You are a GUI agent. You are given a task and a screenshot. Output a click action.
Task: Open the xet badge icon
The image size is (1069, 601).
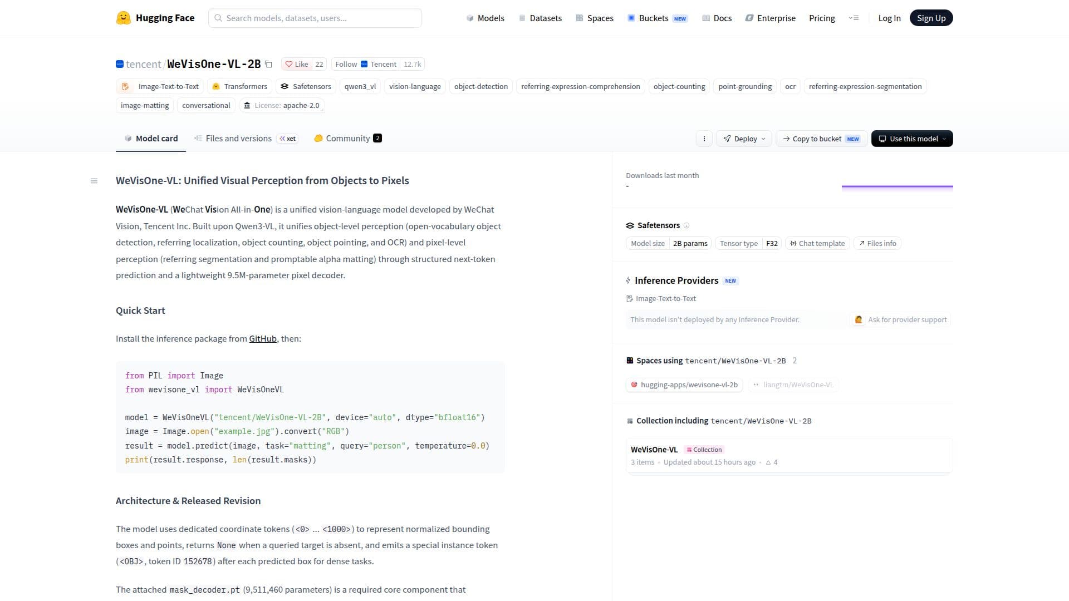click(288, 139)
